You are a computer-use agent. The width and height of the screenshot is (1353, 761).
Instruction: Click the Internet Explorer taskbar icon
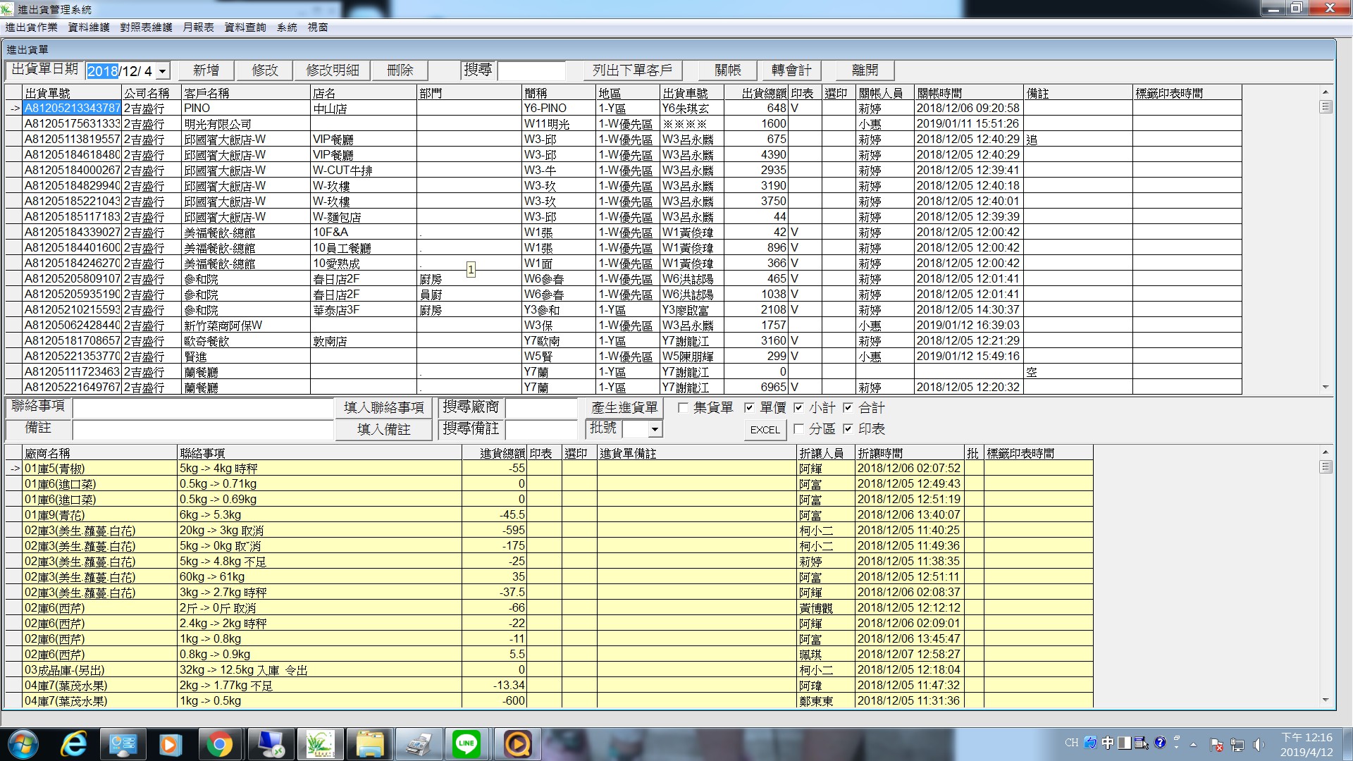coord(73,744)
